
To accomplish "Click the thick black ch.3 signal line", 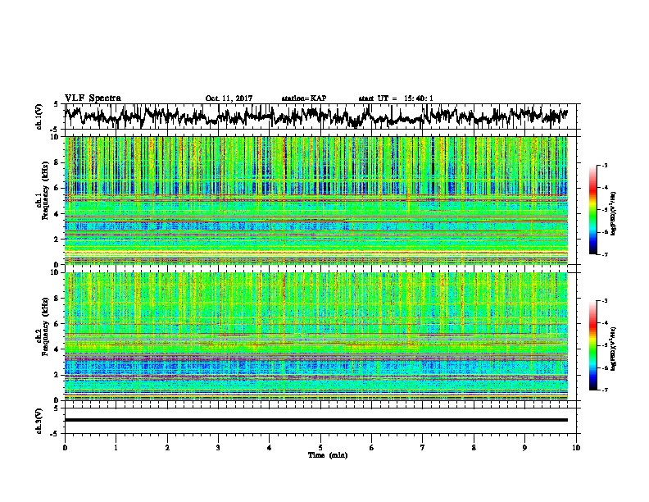I will pos(316,420).
